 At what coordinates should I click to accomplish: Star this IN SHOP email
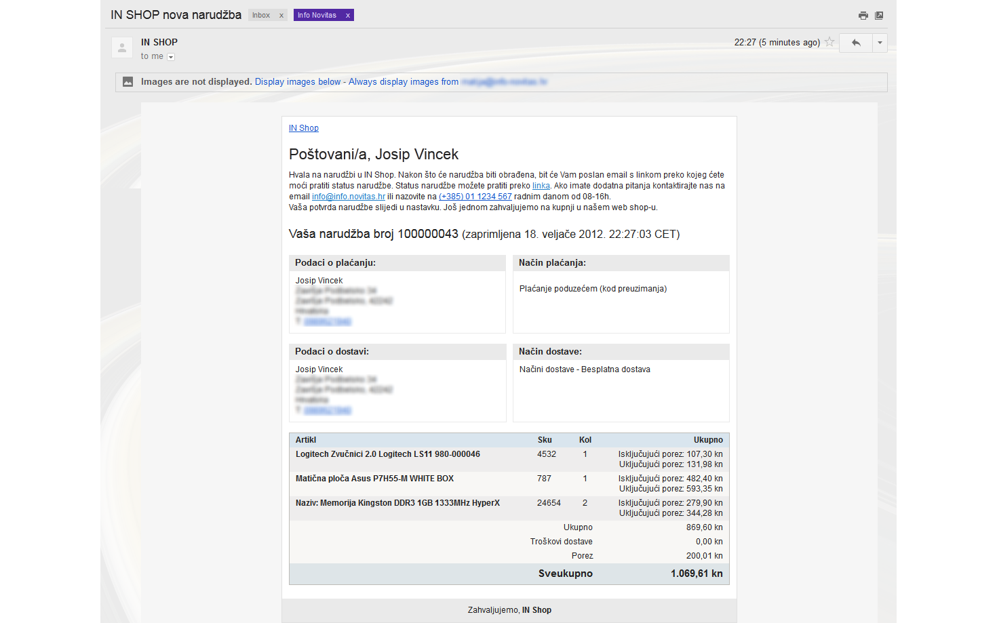(x=829, y=42)
